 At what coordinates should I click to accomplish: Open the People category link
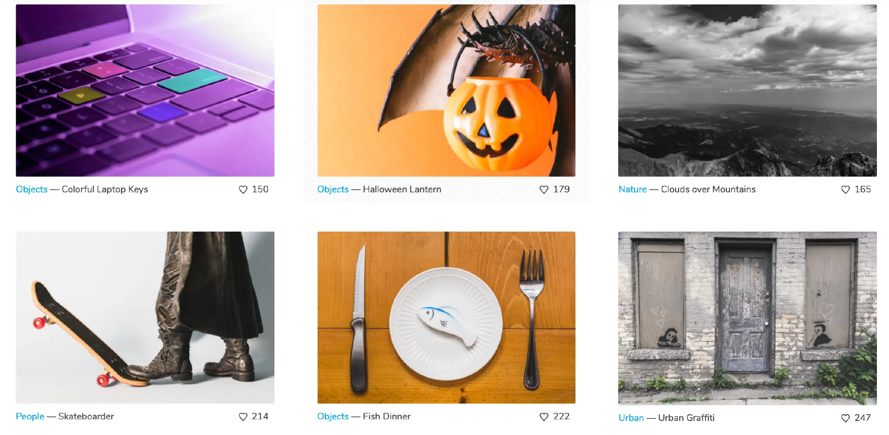(30, 416)
